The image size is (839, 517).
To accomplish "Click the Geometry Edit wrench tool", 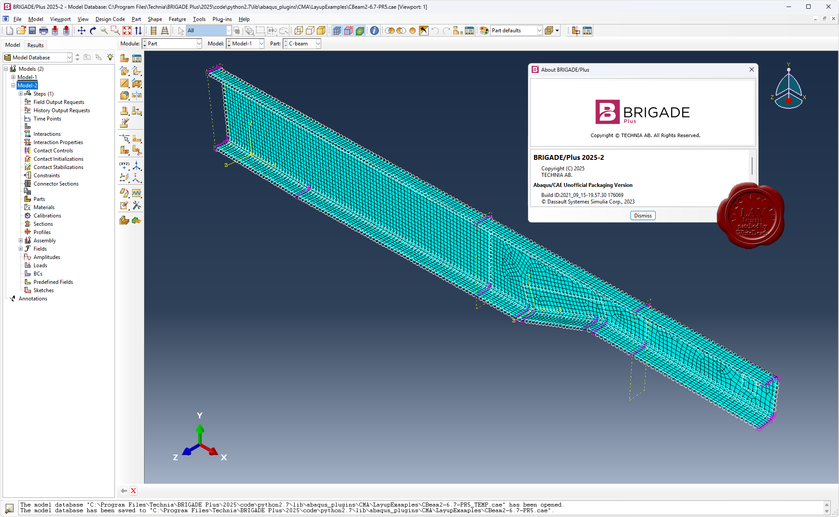I will point(137,205).
